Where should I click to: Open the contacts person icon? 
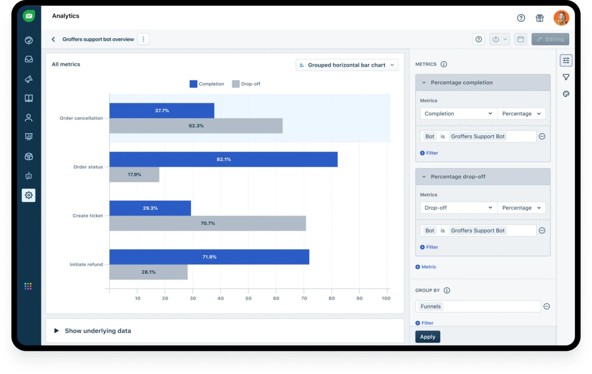(29, 117)
